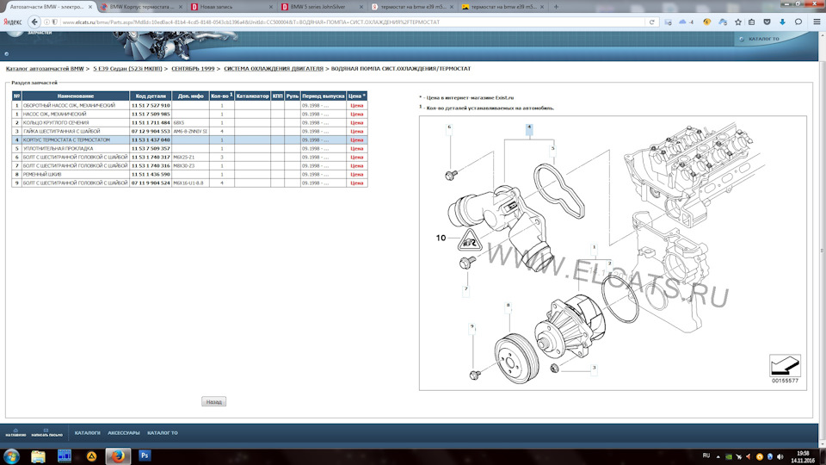The height and width of the screenshot is (465, 826).
Task: Click the 'Каталог ТО' link in header
Action: [x=763, y=39]
